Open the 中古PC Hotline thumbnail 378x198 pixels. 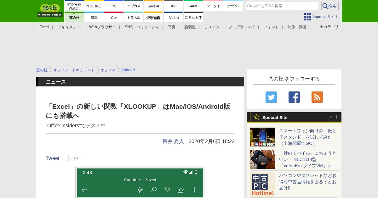[x=263, y=185]
